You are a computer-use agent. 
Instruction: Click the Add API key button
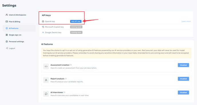tap(76, 21)
